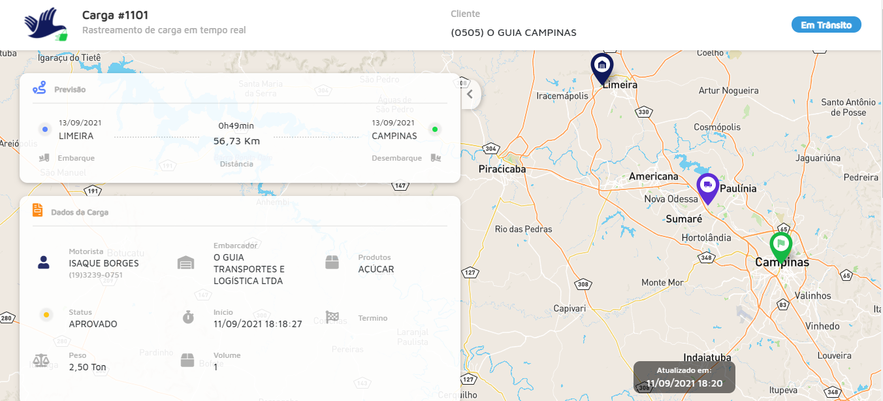Click the warehouse icon beside Embarcador

[x=186, y=263]
